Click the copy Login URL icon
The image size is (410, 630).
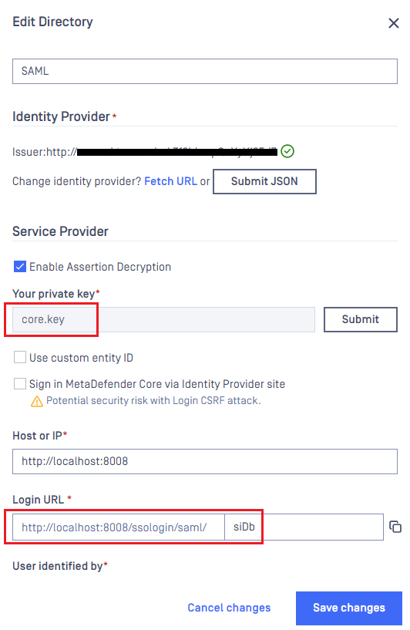click(395, 527)
